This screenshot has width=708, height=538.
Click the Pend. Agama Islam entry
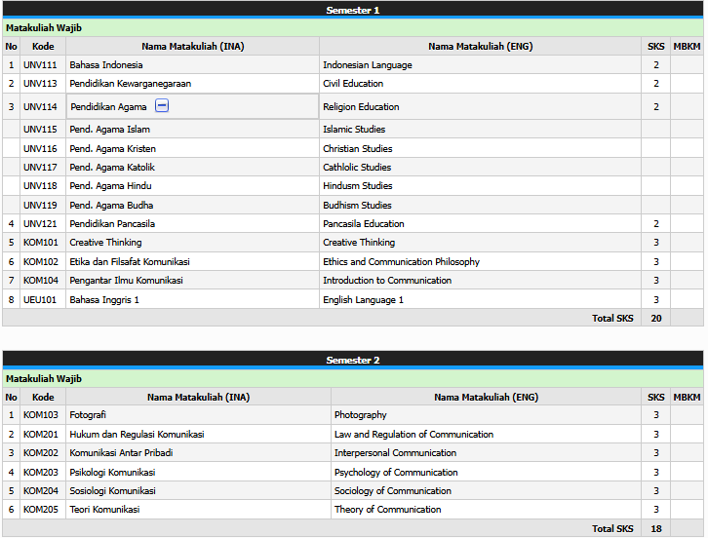(109, 130)
